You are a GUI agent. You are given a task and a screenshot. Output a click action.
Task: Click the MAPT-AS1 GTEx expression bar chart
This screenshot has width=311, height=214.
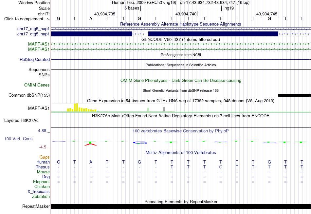coord(113,107)
